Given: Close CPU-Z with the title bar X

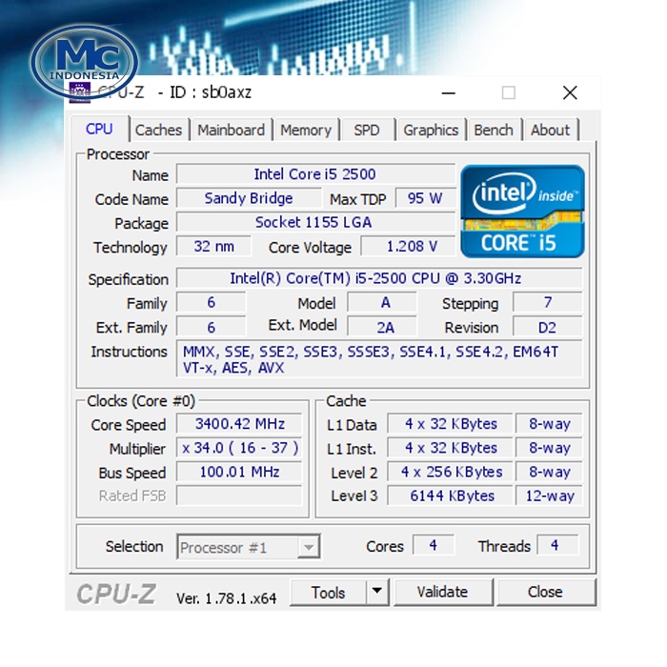Looking at the screenshot, I should pyautogui.click(x=570, y=92).
